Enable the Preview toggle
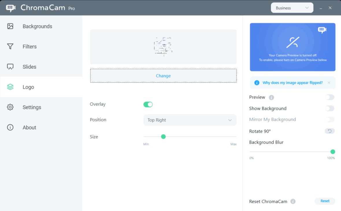Image resolution: width=341 pixels, height=211 pixels. [x=330, y=97]
